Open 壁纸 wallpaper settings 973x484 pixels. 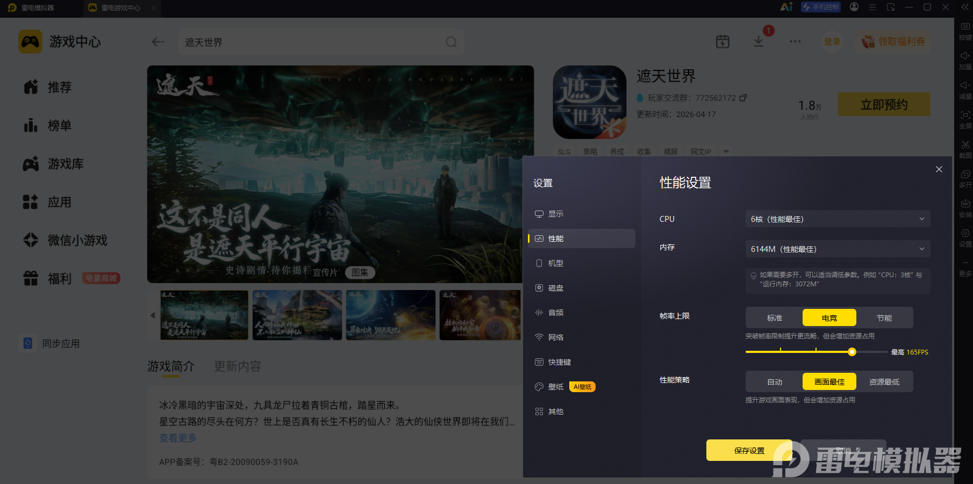[x=582, y=387]
